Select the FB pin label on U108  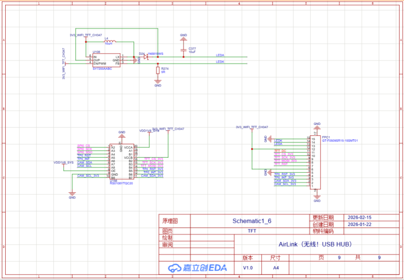pyautogui.click(x=117, y=64)
